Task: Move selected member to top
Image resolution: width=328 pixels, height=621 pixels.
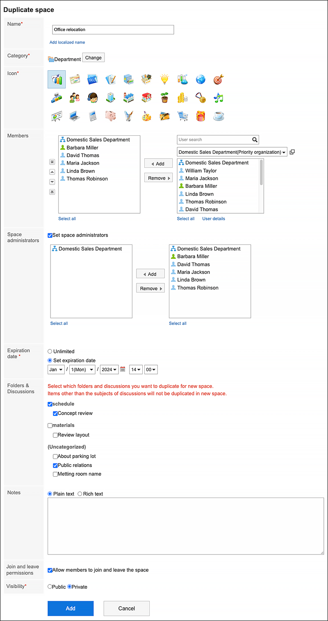Action: click(x=52, y=162)
